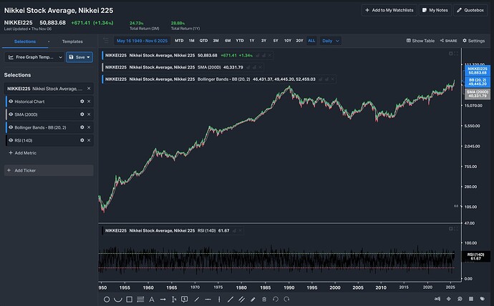Toggle visibility of SMA (200D)
Screen dimensions: 494x306
pos(11,114)
